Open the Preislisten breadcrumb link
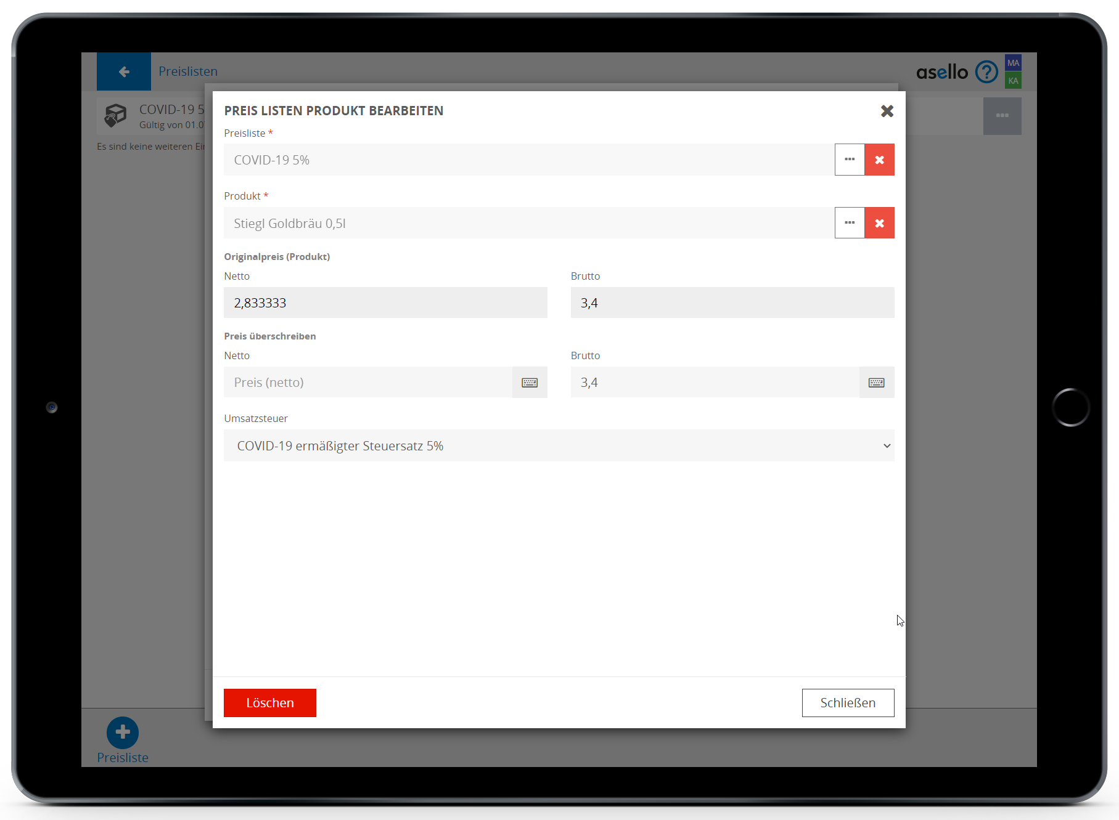The image size is (1119, 820). click(x=188, y=71)
